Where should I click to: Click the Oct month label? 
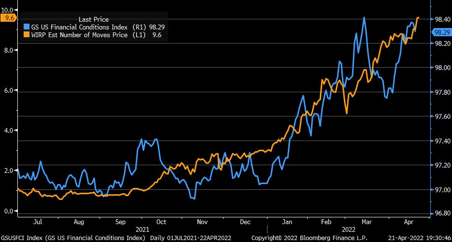coord(161,222)
